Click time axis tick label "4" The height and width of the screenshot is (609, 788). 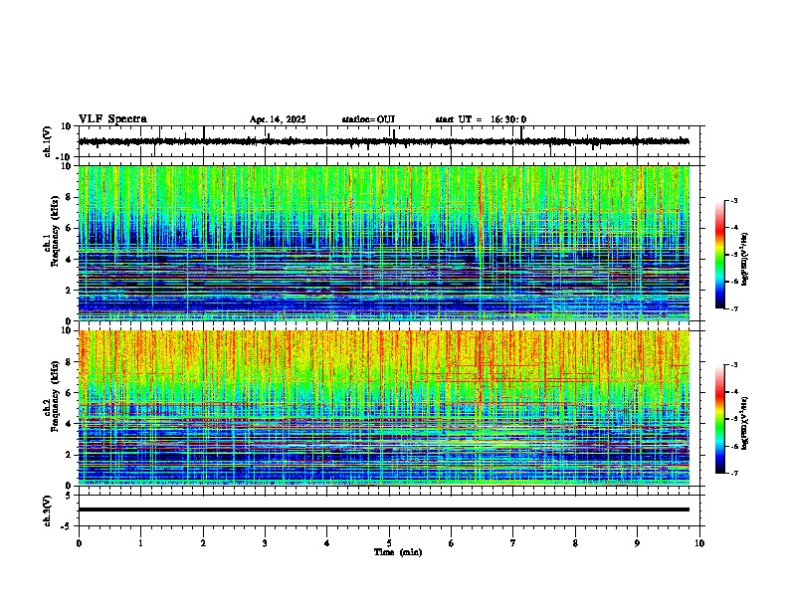pyautogui.click(x=327, y=543)
